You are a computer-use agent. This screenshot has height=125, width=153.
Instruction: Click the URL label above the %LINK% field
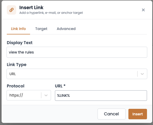59,86
